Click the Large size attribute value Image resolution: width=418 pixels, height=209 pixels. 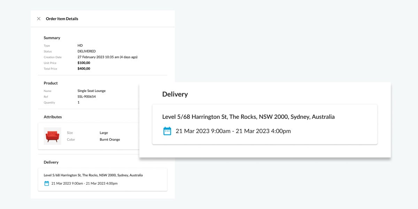click(x=103, y=132)
